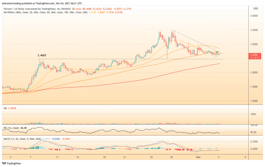Click the 28 date axis label

pyautogui.click(x=171, y=157)
